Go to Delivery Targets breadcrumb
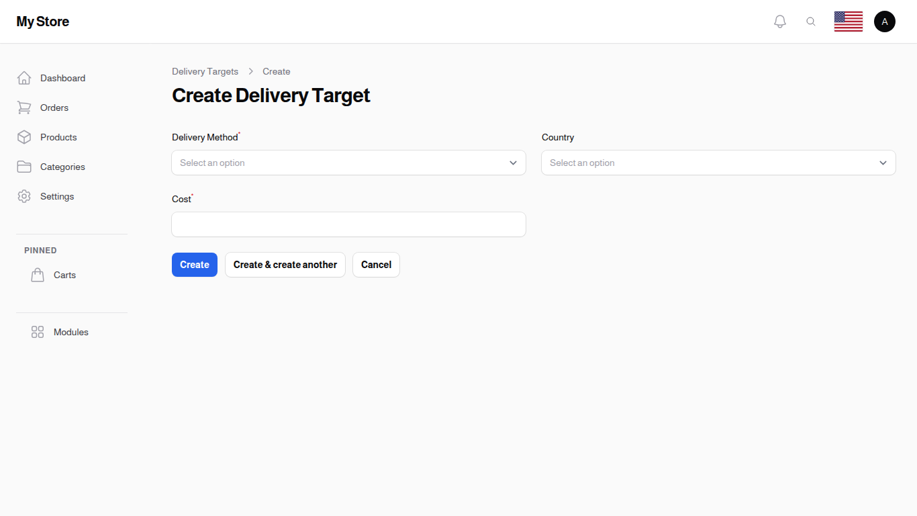This screenshot has height=516, width=917. click(x=205, y=71)
